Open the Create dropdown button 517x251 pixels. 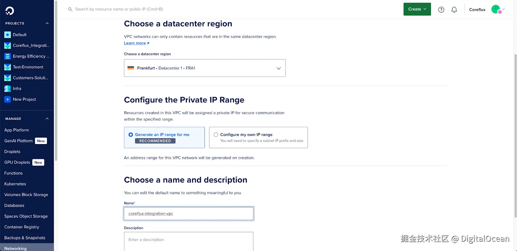tap(417, 9)
